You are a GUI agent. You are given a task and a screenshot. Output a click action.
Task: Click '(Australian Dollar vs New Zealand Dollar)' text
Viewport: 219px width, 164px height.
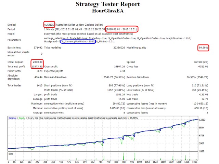coord(79,25)
